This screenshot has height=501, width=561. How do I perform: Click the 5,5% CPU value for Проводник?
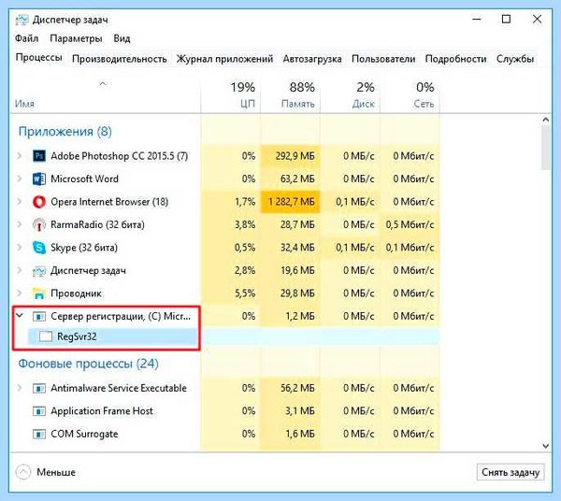245,293
